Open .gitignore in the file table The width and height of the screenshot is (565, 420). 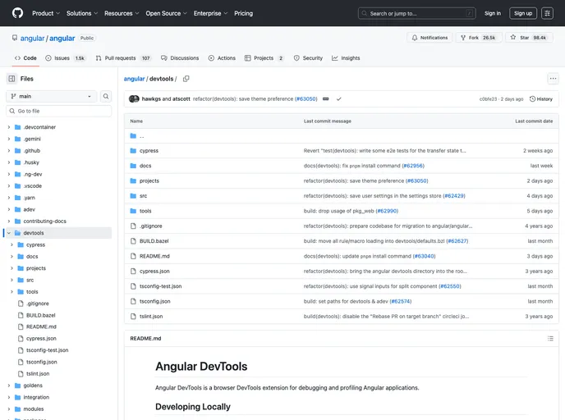point(151,226)
